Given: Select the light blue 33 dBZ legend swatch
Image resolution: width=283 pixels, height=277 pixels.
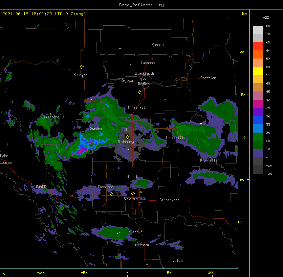Looking at the screenshot, I should [x=258, y=129].
